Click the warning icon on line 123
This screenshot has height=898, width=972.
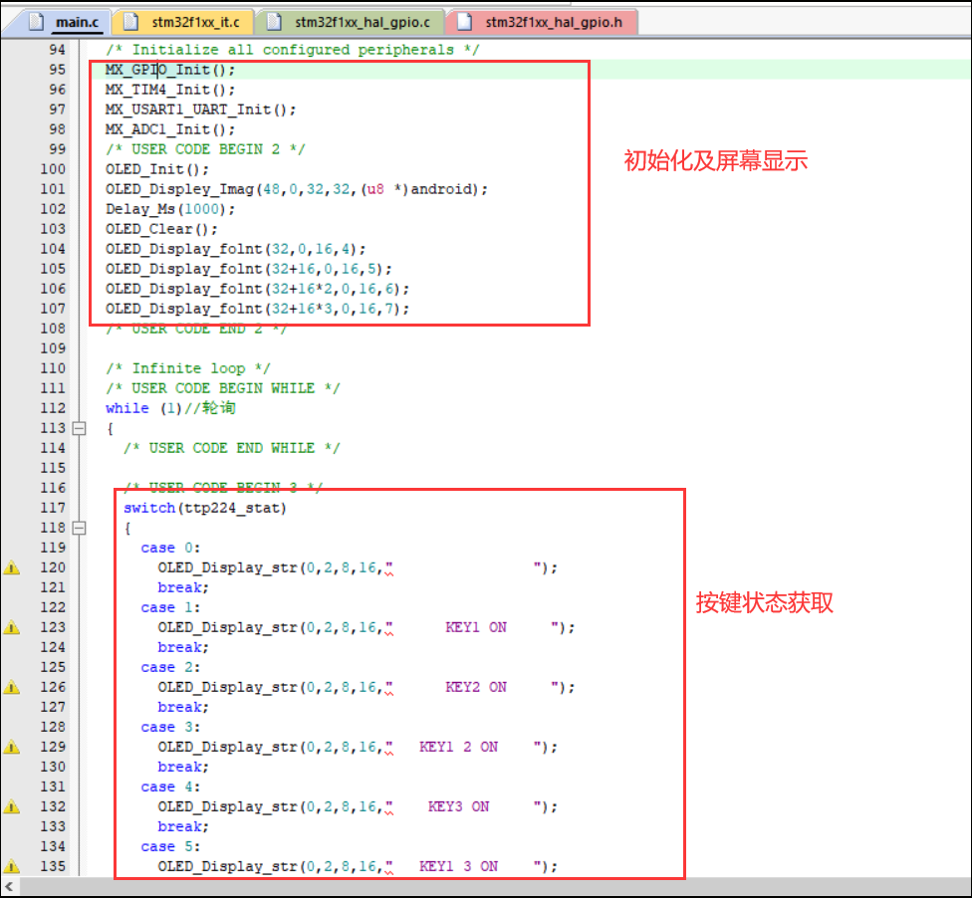pos(12,627)
